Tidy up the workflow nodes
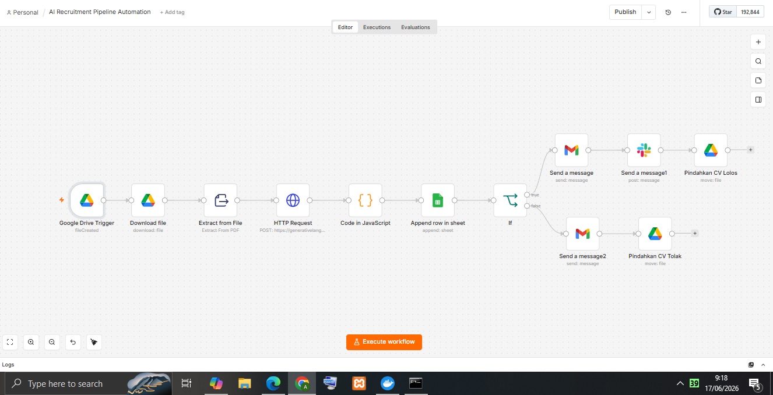Viewport: 773px width, 395px height. coord(94,342)
